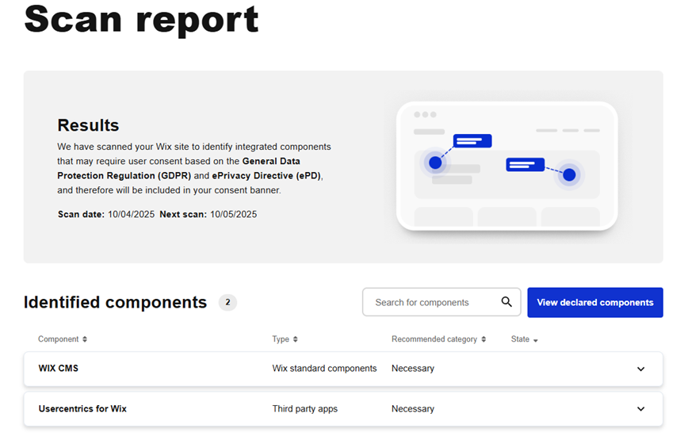The image size is (688, 436).
Task: Click the magnifier search icon
Action: click(506, 302)
